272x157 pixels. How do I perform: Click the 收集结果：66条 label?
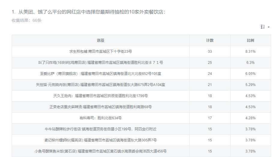[26, 20]
